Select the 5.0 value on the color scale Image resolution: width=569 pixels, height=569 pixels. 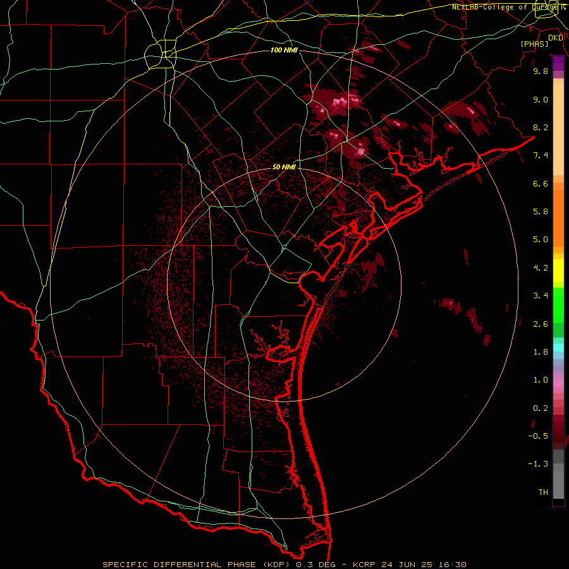(x=541, y=240)
